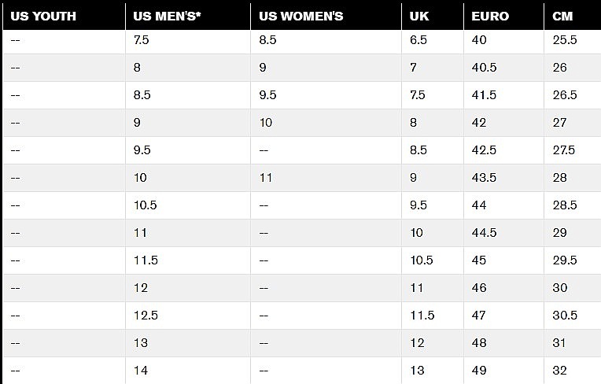This screenshot has width=601, height=384.
Task: Click the EURO 40.5 cell
Action: click(503, 68)
